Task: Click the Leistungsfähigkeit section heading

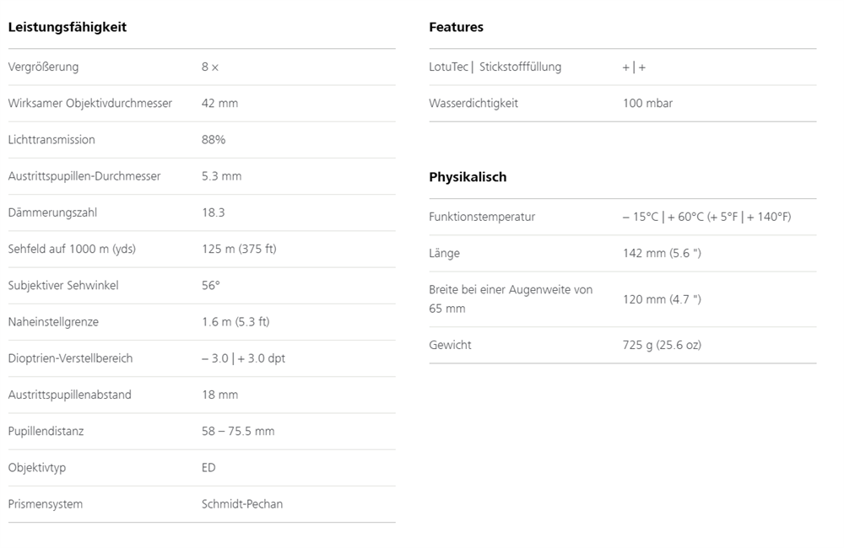Action: [x=68, y=27]
